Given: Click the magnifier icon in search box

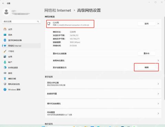Looking at the screenshot, I should (38, 22).
